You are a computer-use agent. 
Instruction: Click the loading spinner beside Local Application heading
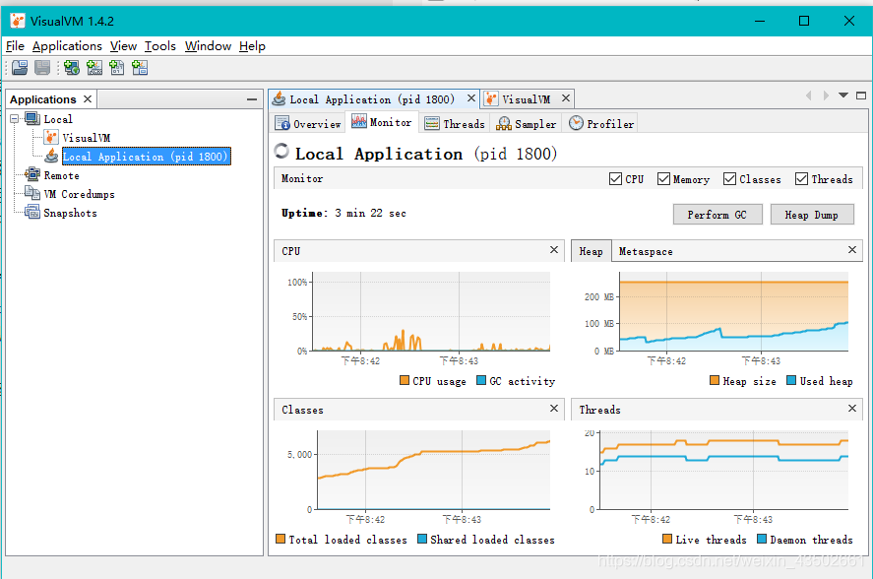(x=281, y=151)
